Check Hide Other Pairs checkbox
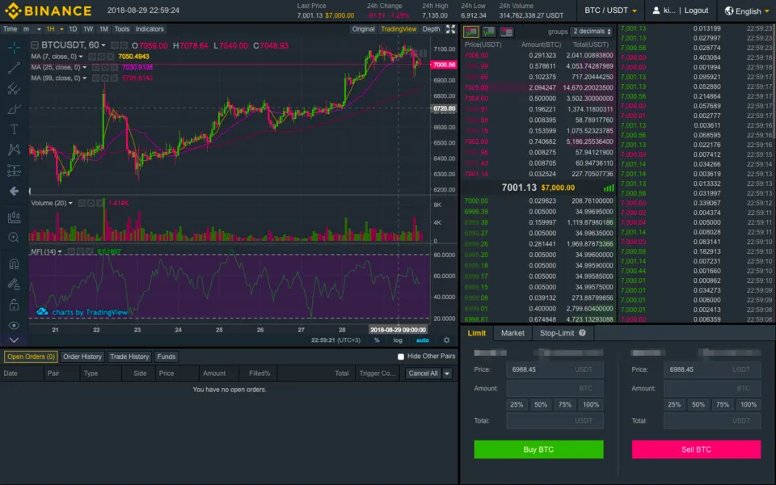Screen dimensions: 776x485 point(401,356)
